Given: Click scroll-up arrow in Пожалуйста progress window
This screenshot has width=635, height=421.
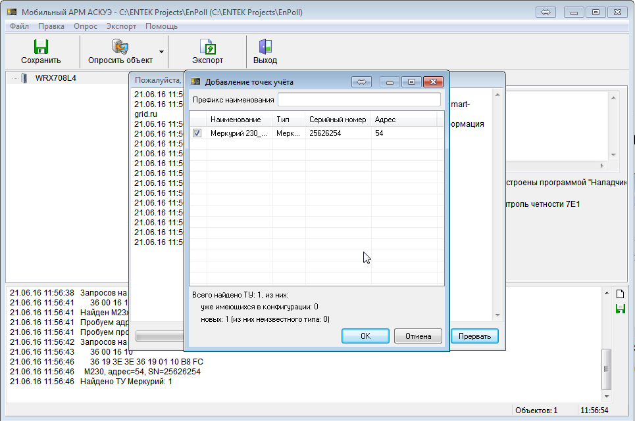Looking at the screenshot, I should pos(497,95).
